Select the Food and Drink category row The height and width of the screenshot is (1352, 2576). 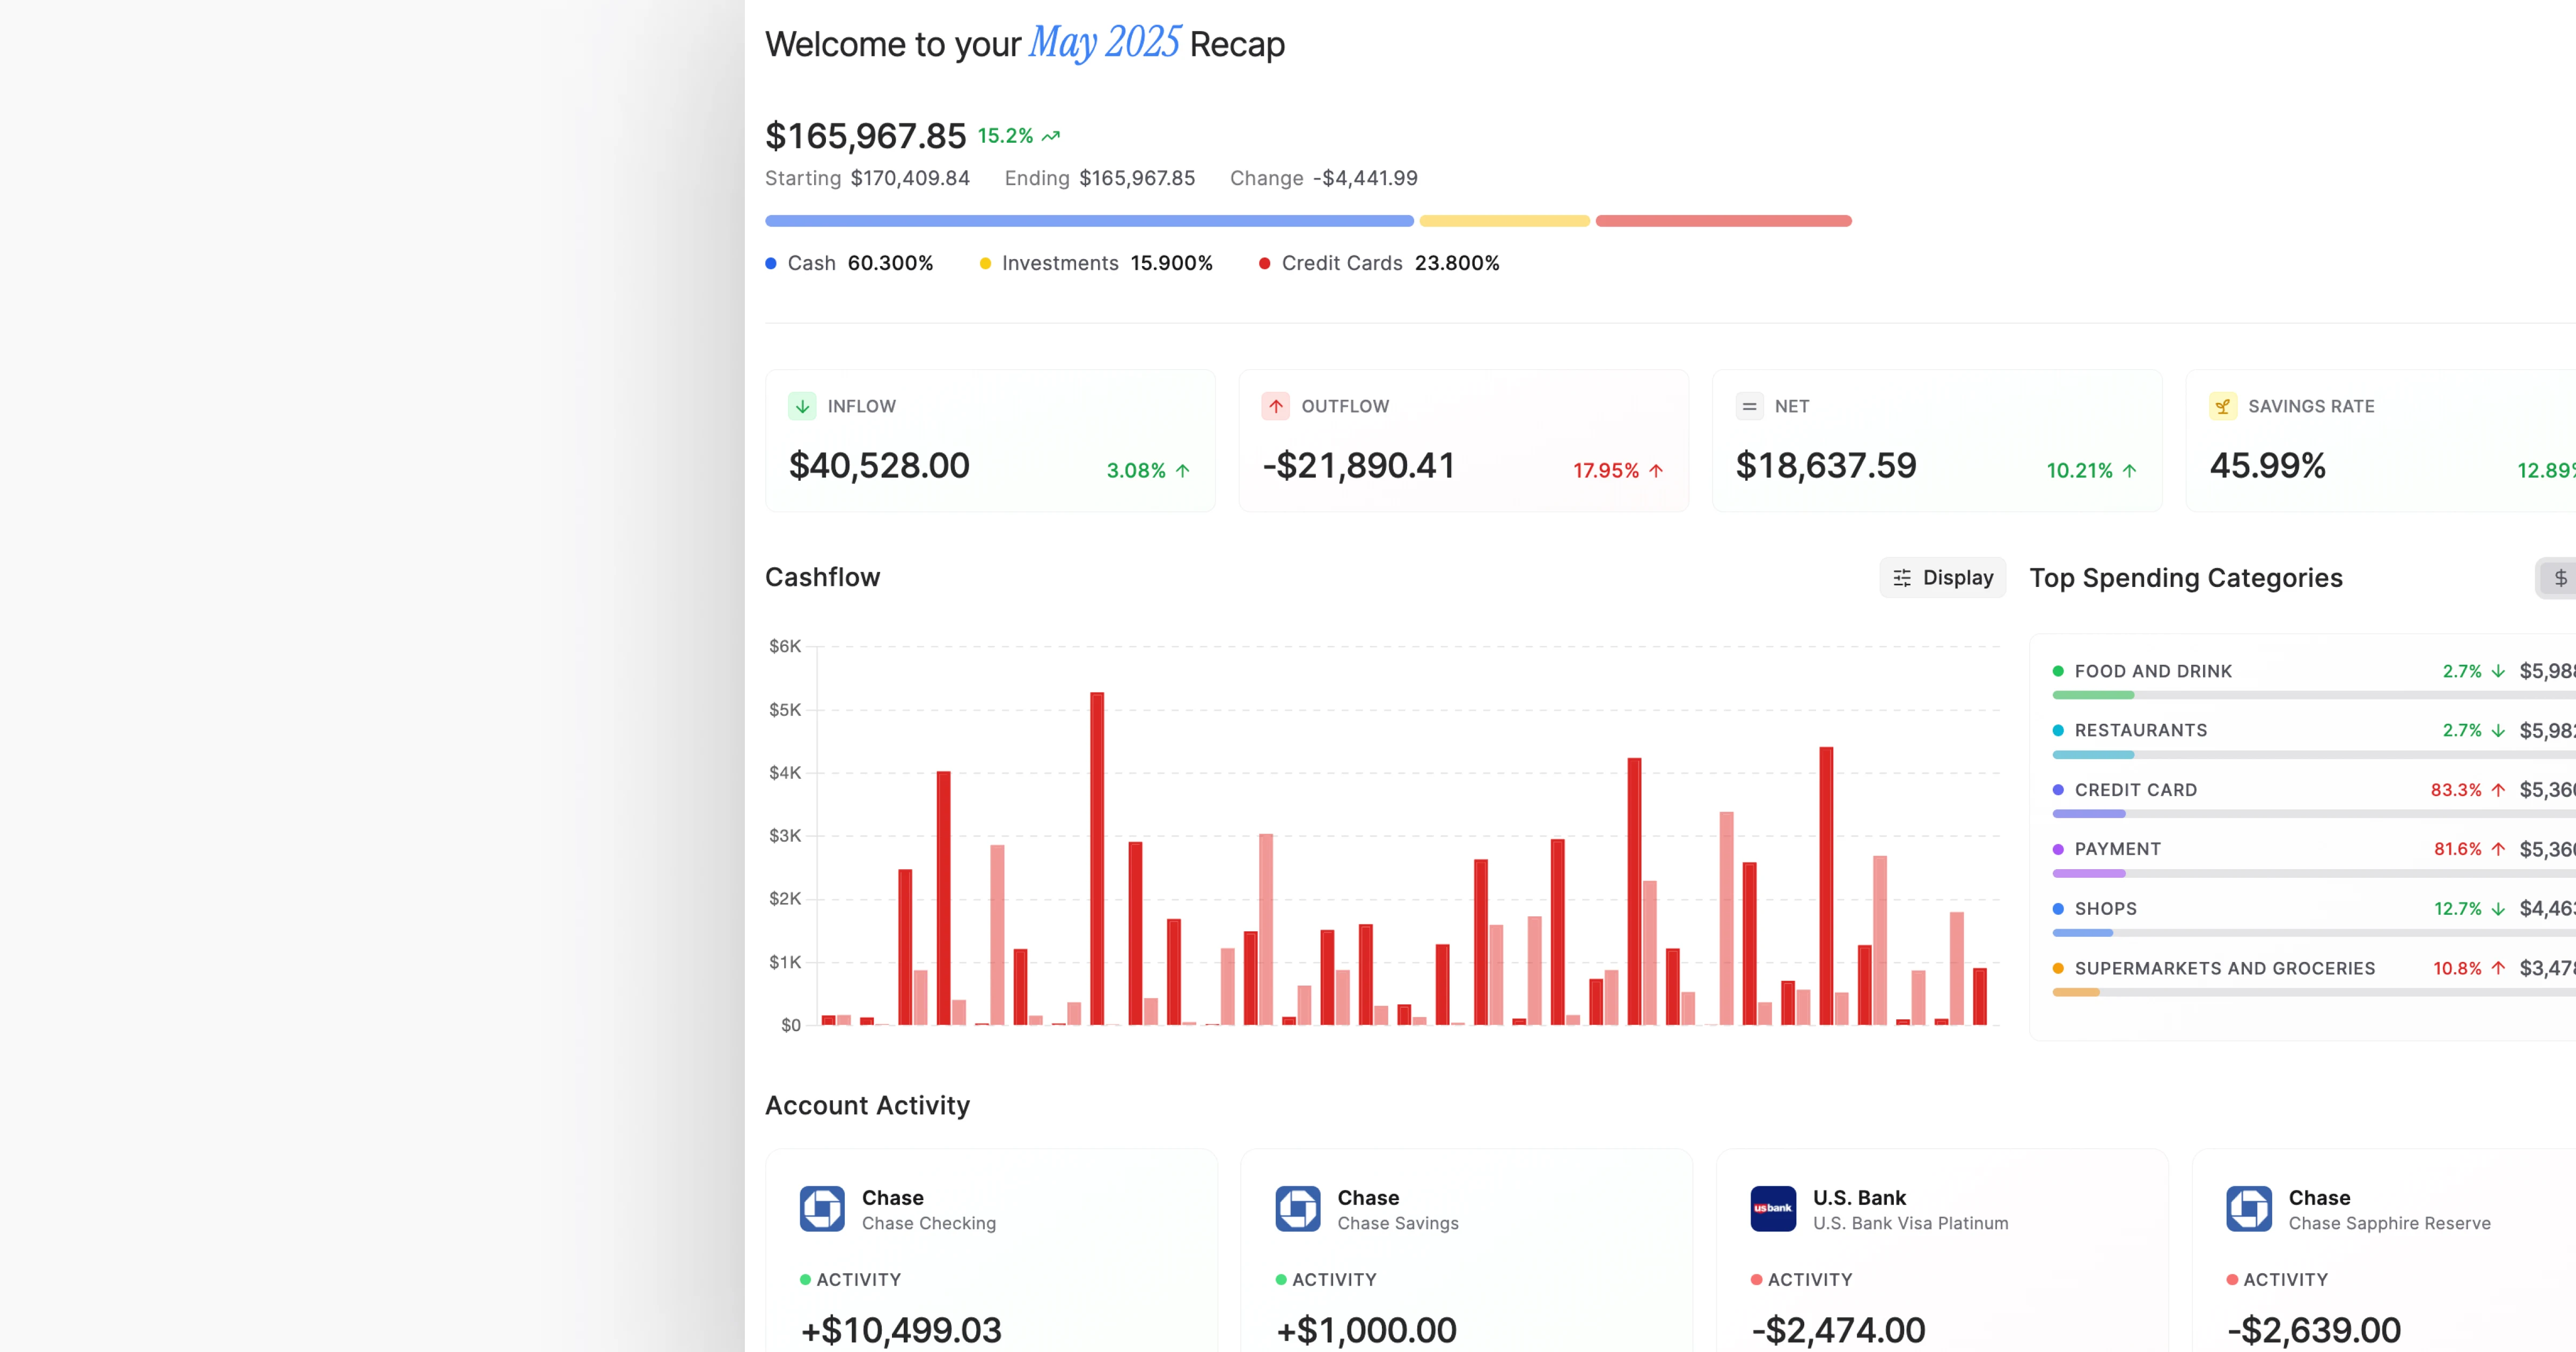(x=2153, y=671)
